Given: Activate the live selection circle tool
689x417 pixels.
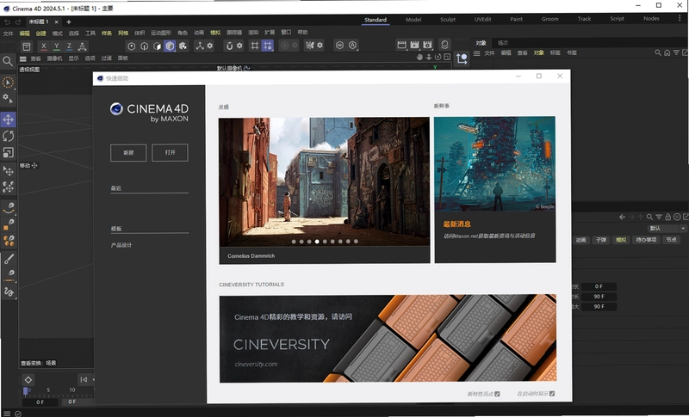Looking at the screenshot, I should 8,83.
